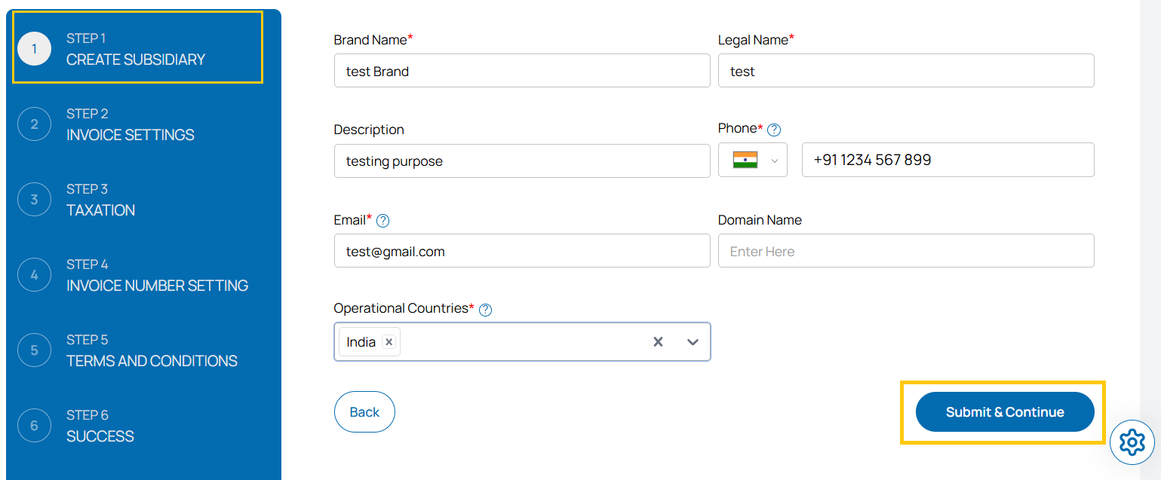Click the Back button
The image size is (1161, 480).
coord(364,412)
